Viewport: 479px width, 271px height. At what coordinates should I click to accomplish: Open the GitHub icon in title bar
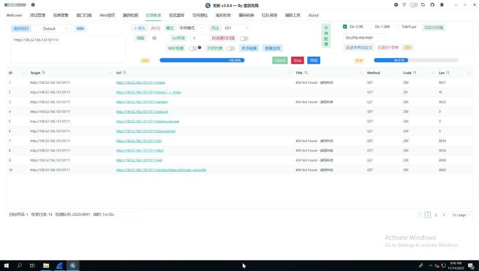click(432, 5)
